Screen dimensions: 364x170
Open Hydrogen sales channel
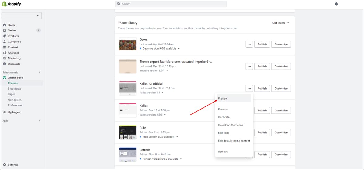pyautogui.click(x=14, y=112)
